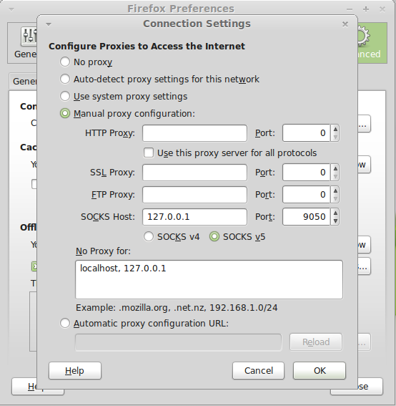Select the No proxy radio option
Image resolution: width=396 pixels, height=406 pixels.
(x=64, y=62)
